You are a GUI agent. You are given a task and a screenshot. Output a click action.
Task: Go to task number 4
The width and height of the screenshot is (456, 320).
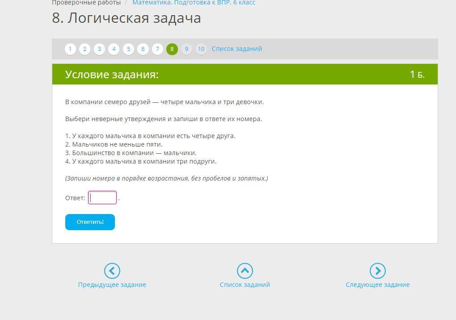tap(114, 49)
